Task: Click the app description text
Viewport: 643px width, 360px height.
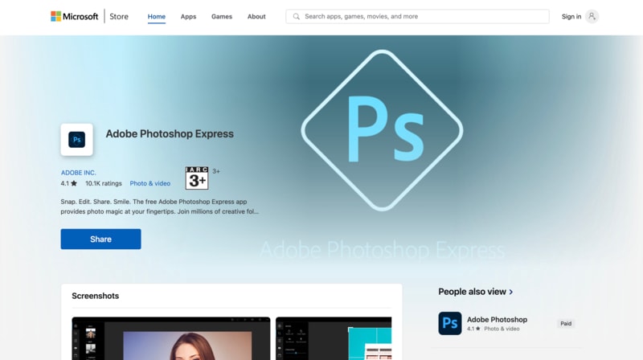Action: click(159, 207)
